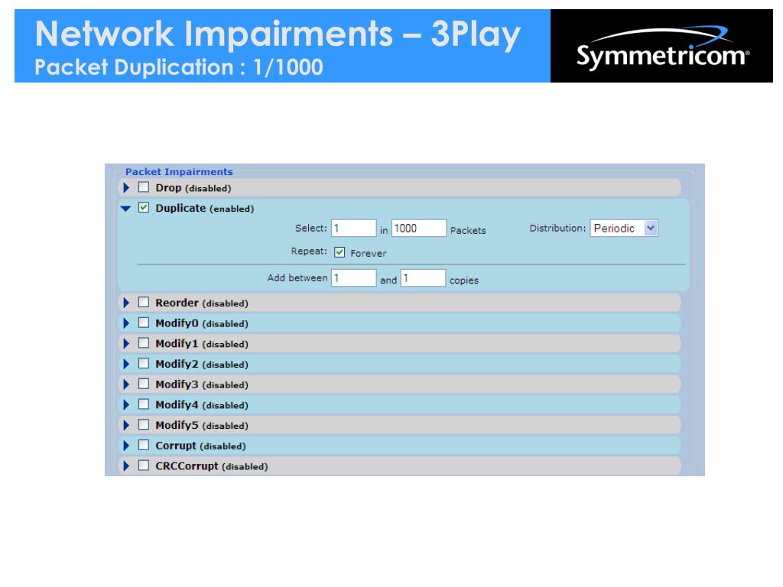Expand the Modify5 section
This screenshot has height=587, width=783.
click(x=126, y=425)
